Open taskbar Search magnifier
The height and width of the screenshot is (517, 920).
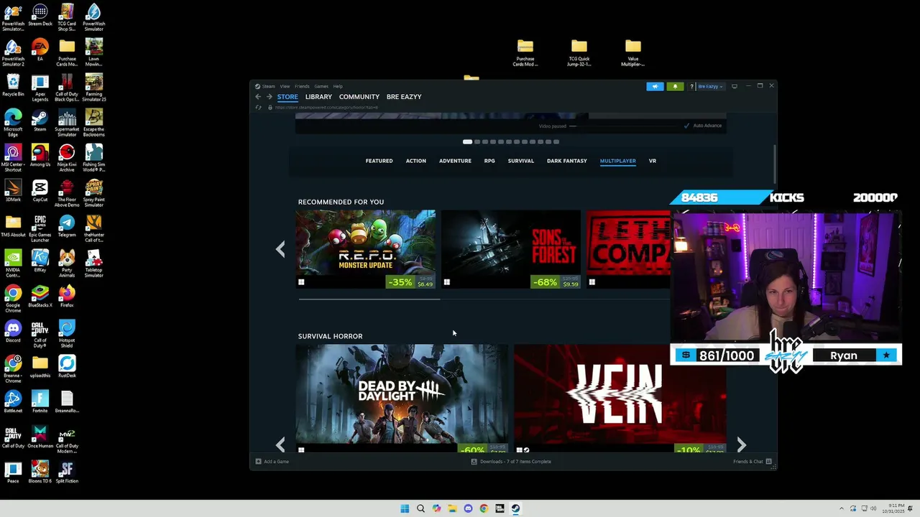(420, 508)
